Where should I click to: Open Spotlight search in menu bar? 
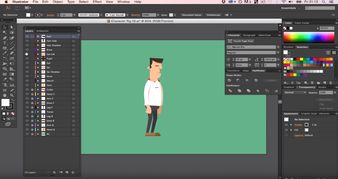pos(324,2)
